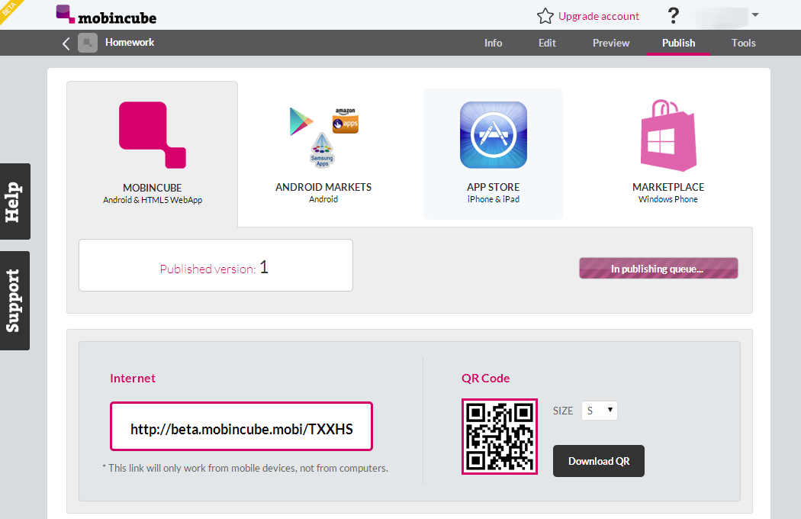Open the Preview tab

tap(611, 43)
